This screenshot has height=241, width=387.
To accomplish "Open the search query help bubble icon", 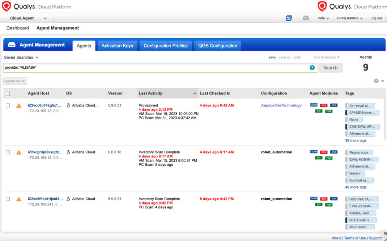I will tap(312, 68).
